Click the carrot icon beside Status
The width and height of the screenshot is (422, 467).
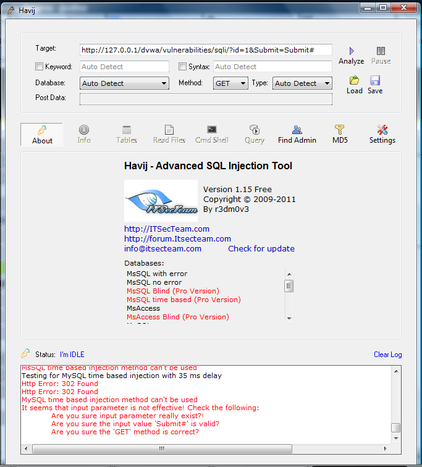pos(25,353)
